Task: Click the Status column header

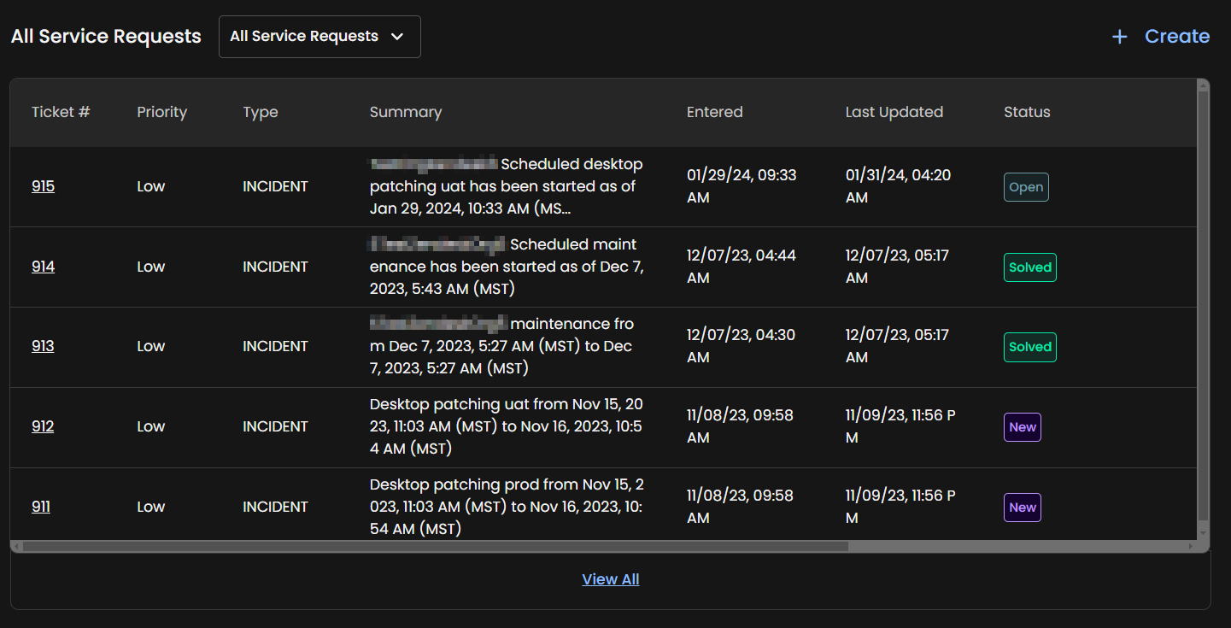Action: pos(1026,112)
